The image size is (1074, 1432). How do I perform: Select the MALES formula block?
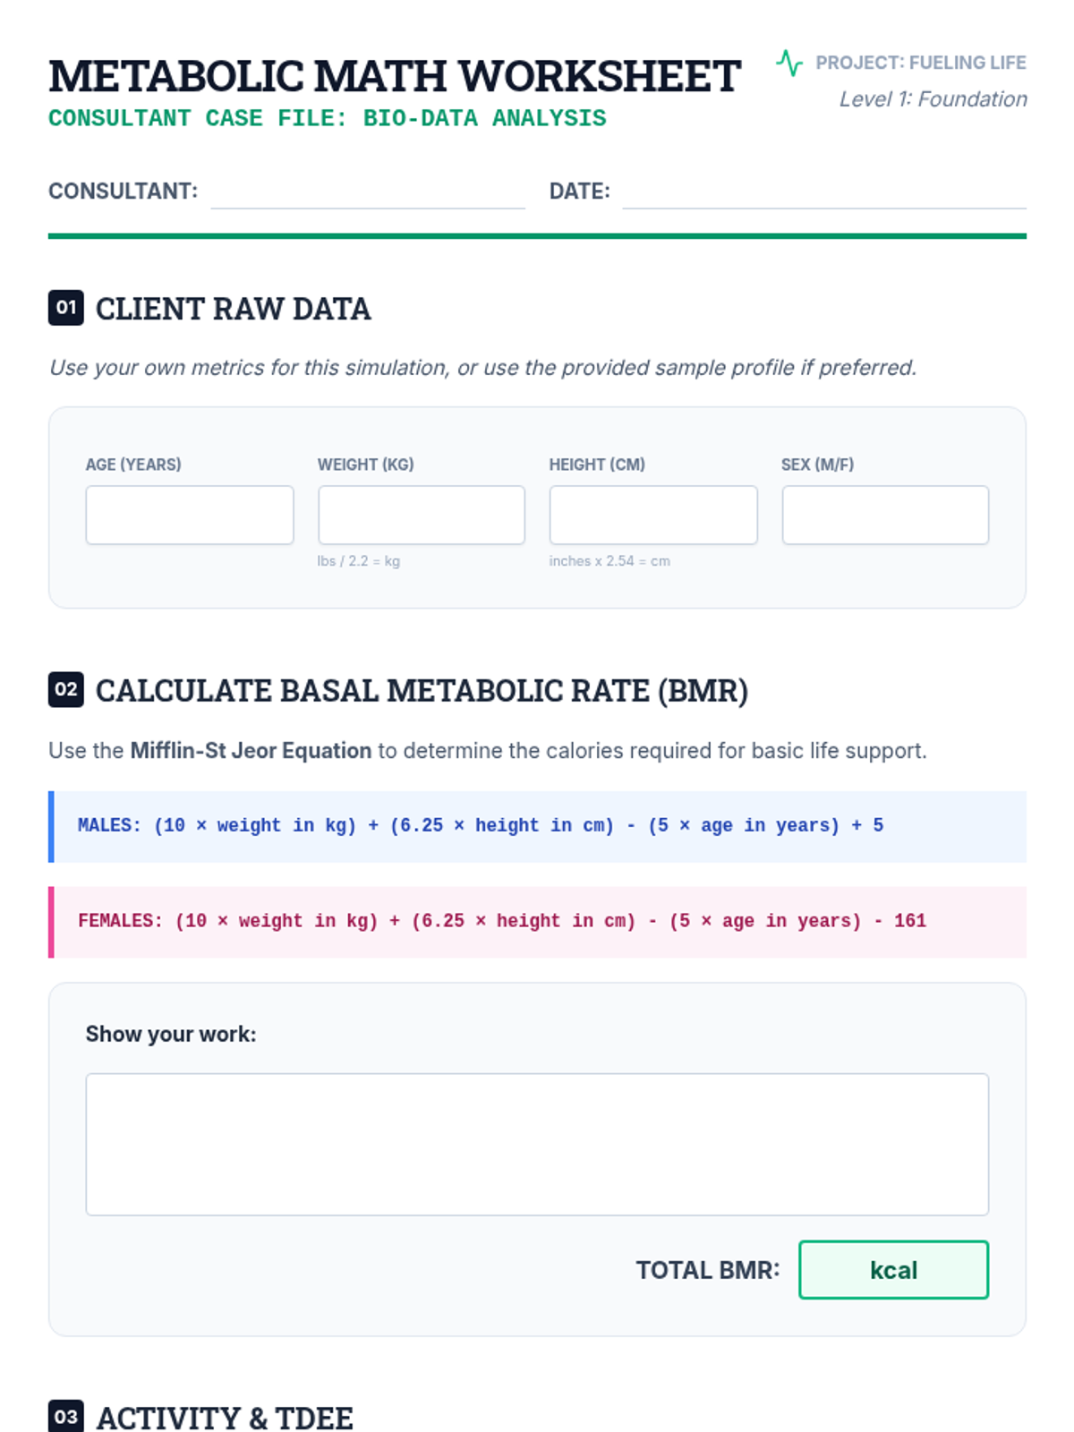(537, 826)
